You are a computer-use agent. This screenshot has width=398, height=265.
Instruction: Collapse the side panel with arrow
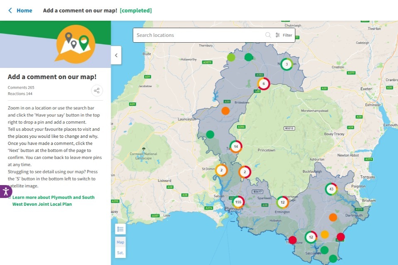point(116,55)
